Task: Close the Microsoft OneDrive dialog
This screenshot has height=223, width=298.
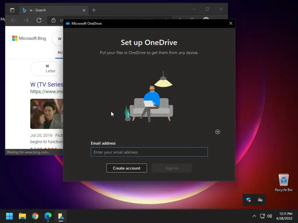Action: tap(231, 23)
